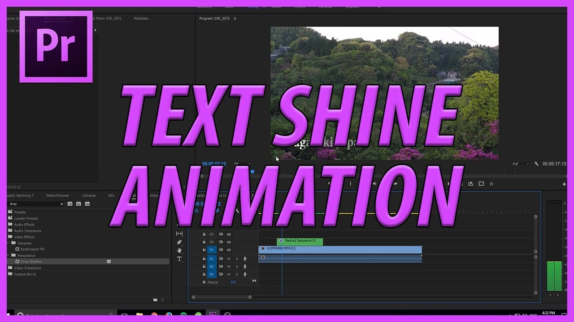Select the Pen tool above the Type tool
Screen dimensions: 574x322
tap(179, 242)
